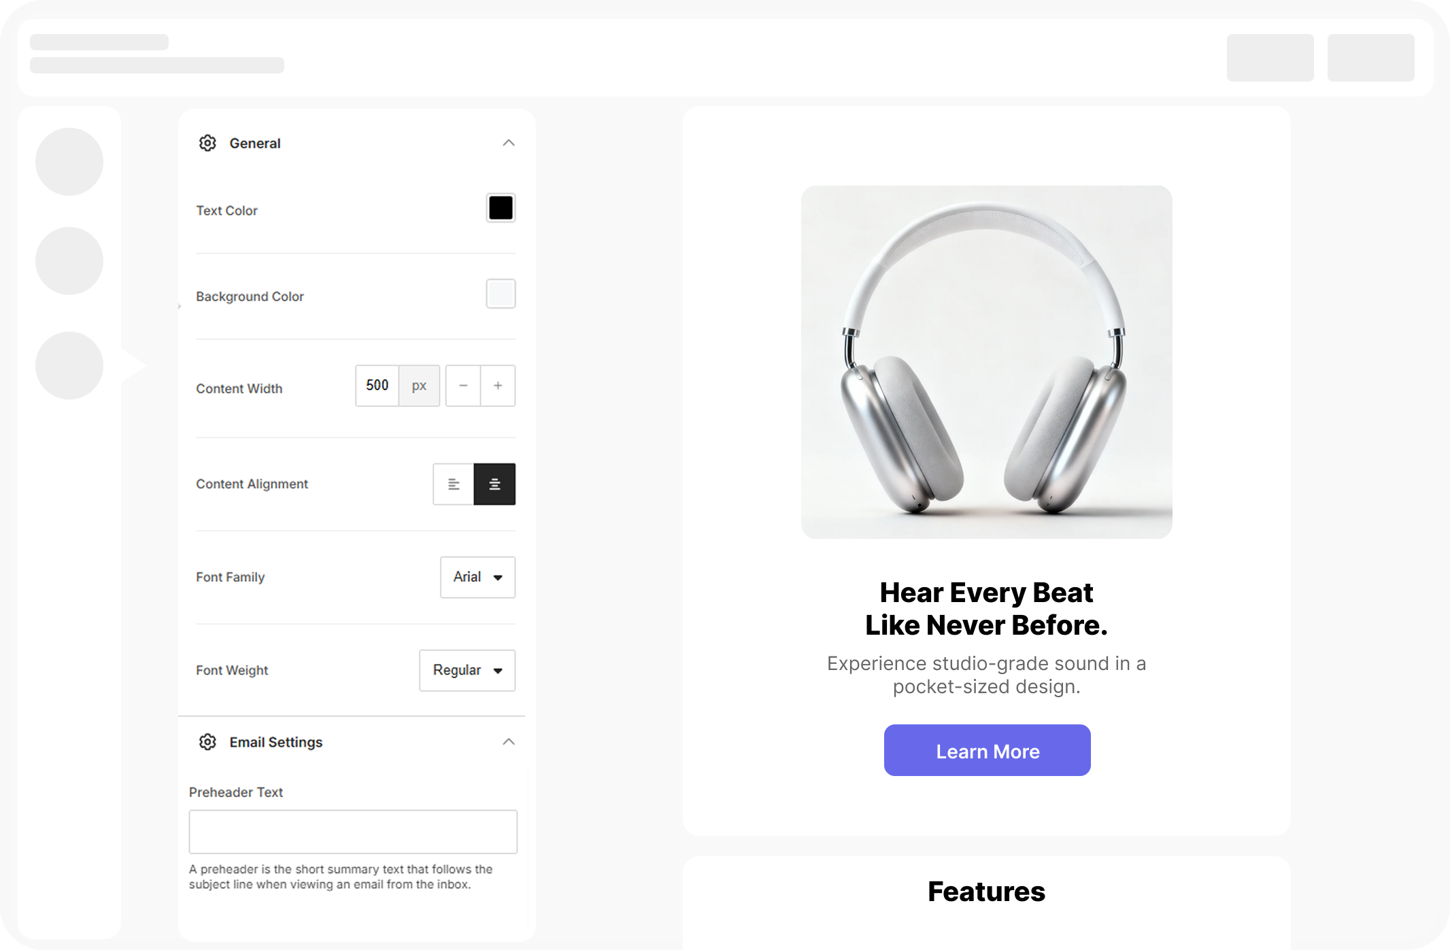Click the Learn More button

(x=987, y=750)
